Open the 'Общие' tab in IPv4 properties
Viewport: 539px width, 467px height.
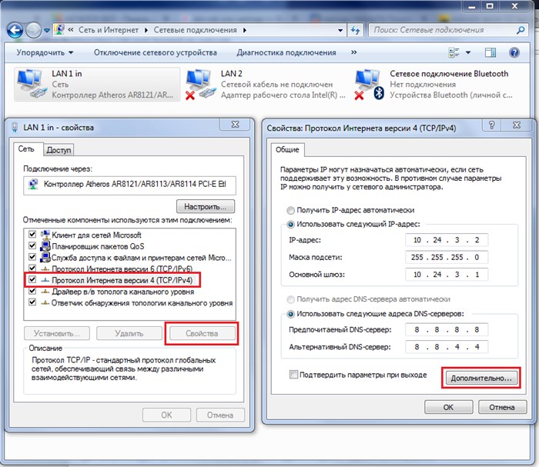point(287,150)
